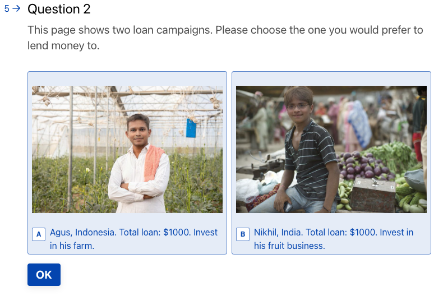This screenshot has width=443, height=296.
Task: Click "in his farm." text in option A
Action: point(72,246)
